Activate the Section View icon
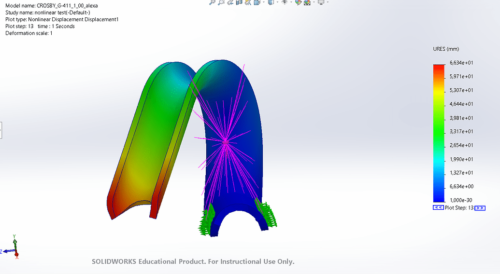 coord(239,2)
